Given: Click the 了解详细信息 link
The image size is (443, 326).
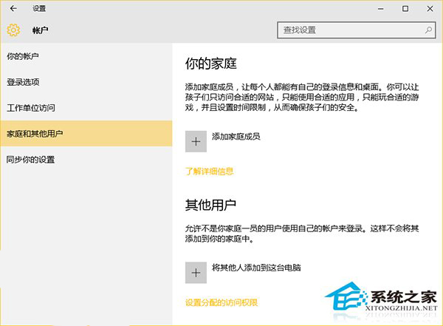Looking at the screenshot, I should tap(210, 172).
